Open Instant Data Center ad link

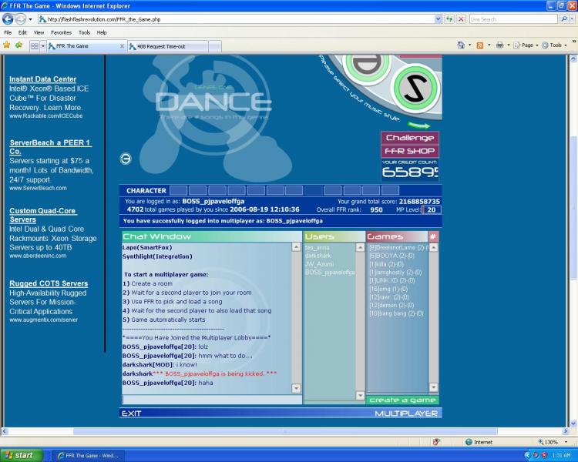click(x=42, y=79)
